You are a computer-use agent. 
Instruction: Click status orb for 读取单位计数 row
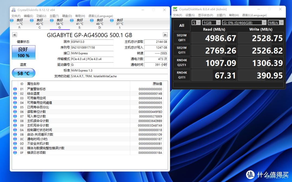pyautogui.click(x=15, y=112)
